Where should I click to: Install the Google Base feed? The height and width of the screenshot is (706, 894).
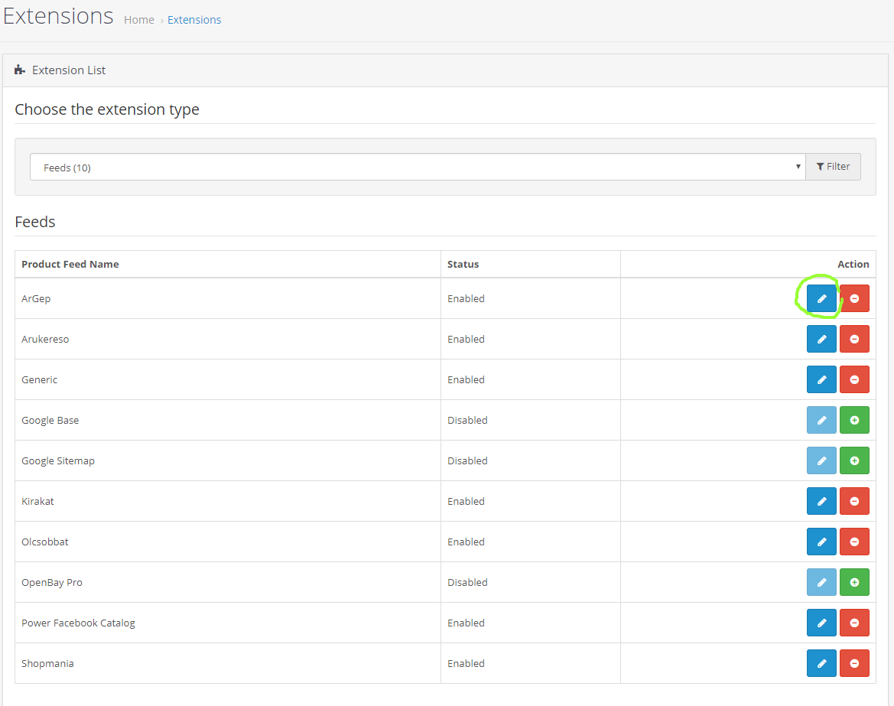(854, 420)
